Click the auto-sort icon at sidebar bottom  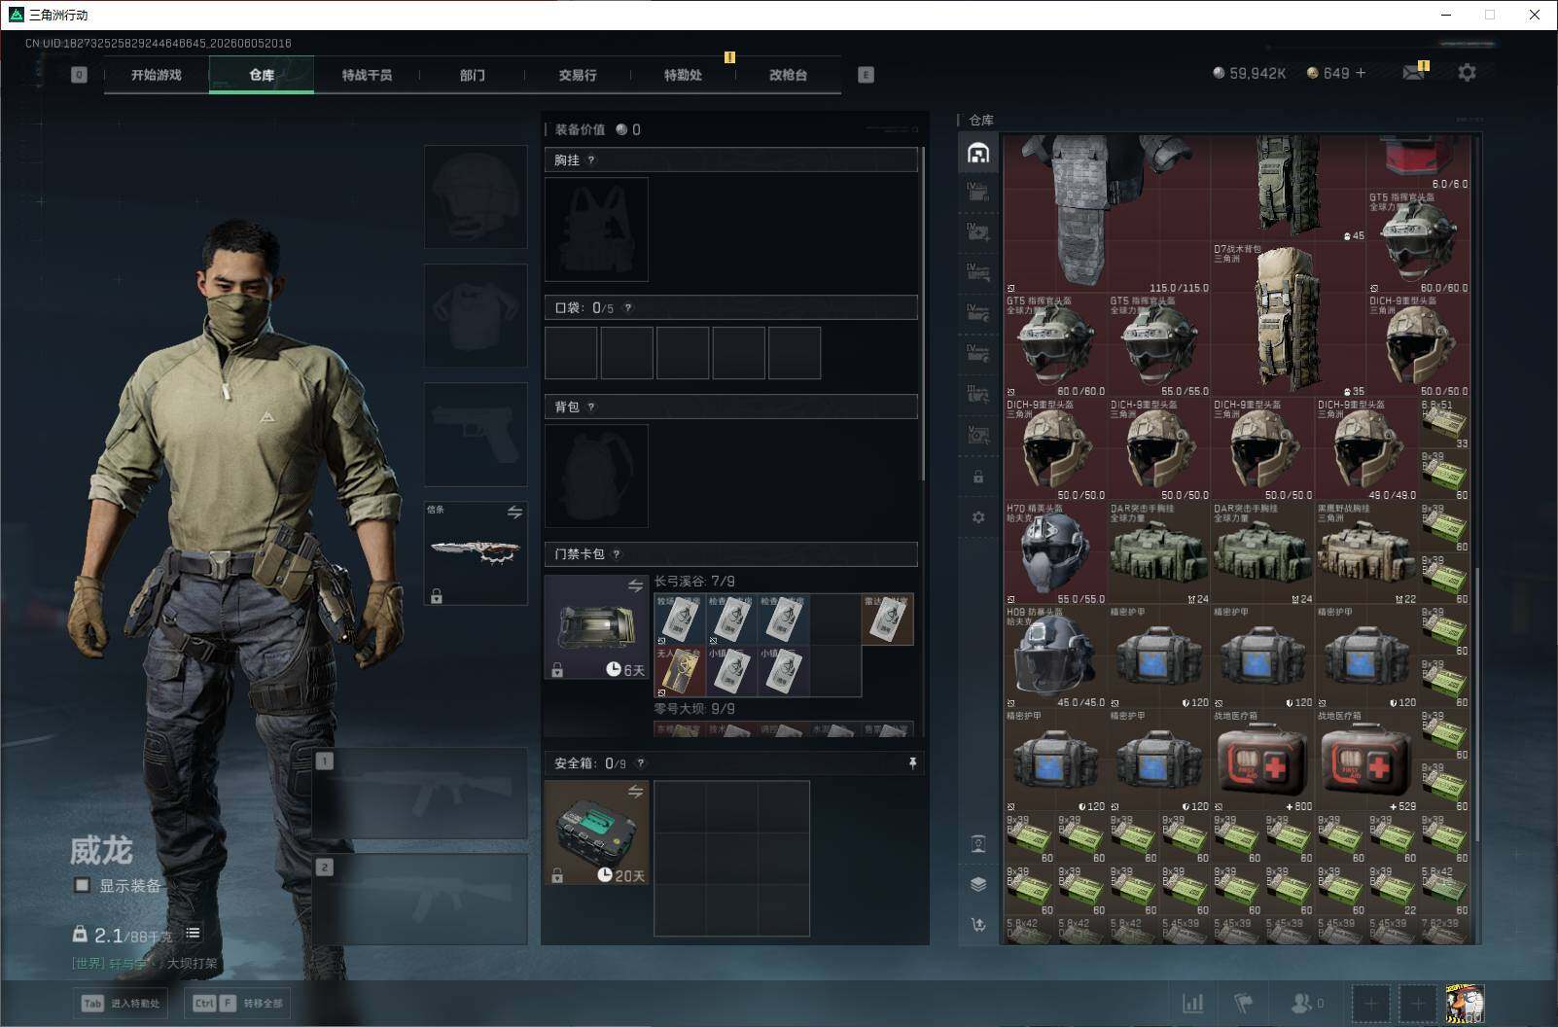[x=978, y=925]
